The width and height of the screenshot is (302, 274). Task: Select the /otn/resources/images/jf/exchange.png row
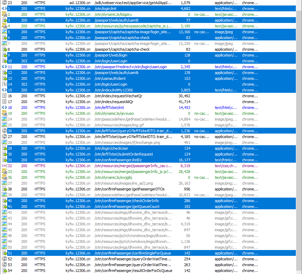[x=148, y=142]
